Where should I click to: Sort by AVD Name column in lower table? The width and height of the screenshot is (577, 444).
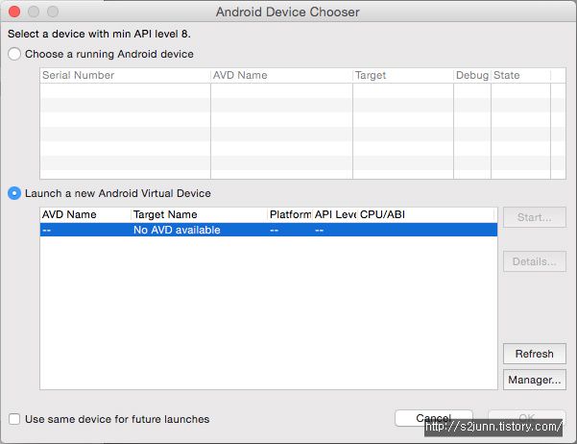point(85,214)
